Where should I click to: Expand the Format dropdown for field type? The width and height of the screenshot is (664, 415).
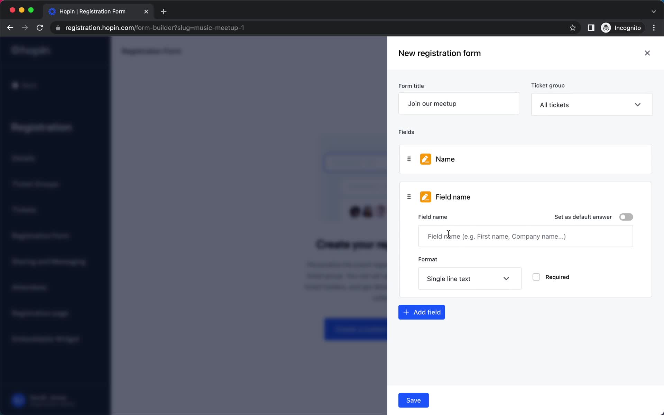point(469,278)
